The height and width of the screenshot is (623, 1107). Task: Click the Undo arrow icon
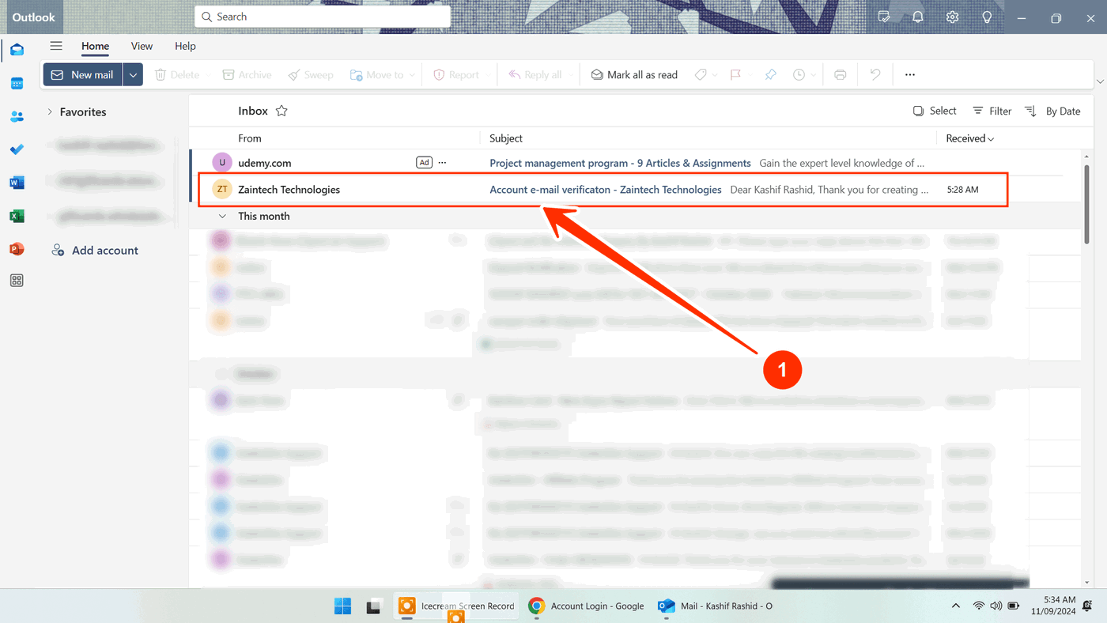pos(875,74)
